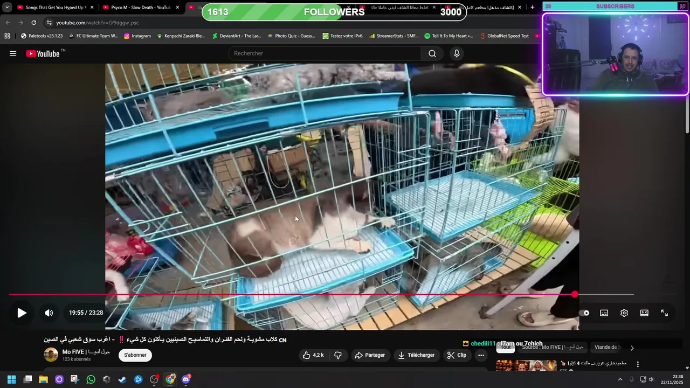Close the Songs That Get You Hyped tab
The image size is (690, 388).
[92, 8]
